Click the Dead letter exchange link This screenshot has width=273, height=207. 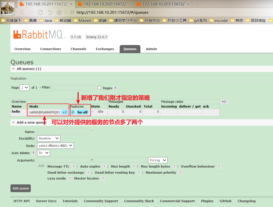click(66, 173)
